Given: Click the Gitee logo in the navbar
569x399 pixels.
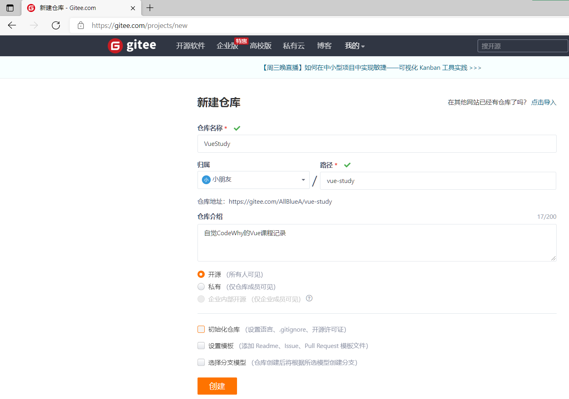Looking at the screenshot, I should 132,45.
